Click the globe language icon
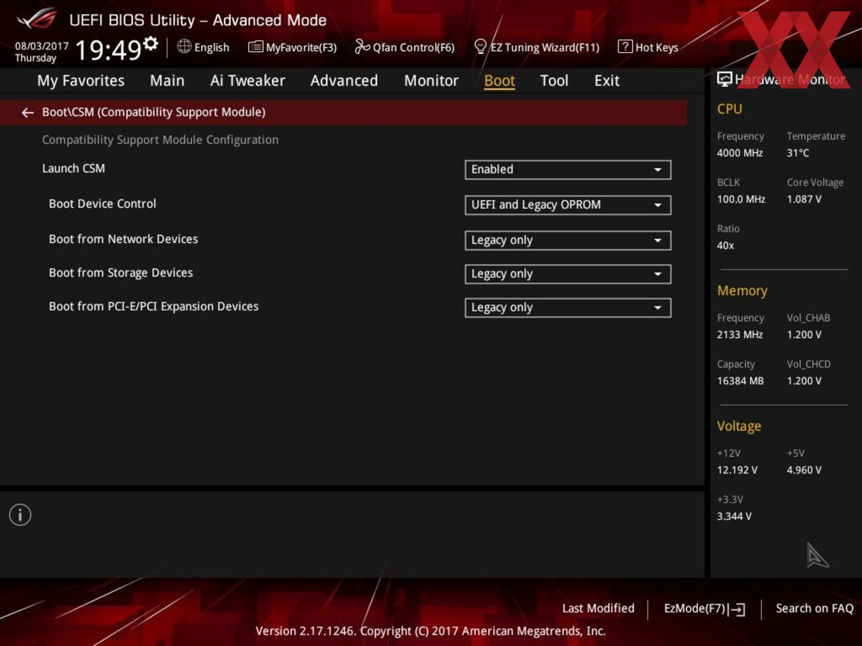 point(184,46)
